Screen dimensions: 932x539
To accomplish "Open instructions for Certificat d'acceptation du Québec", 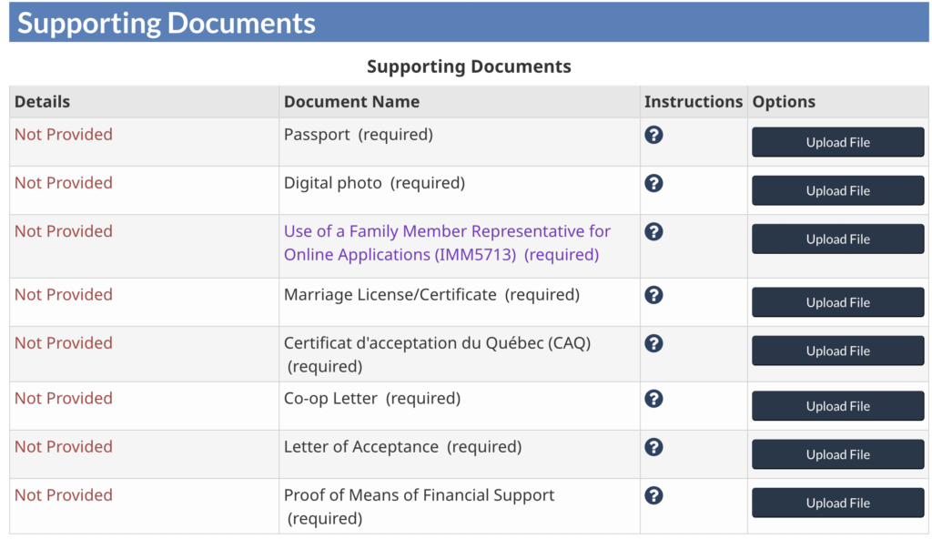I will (653, 343).
